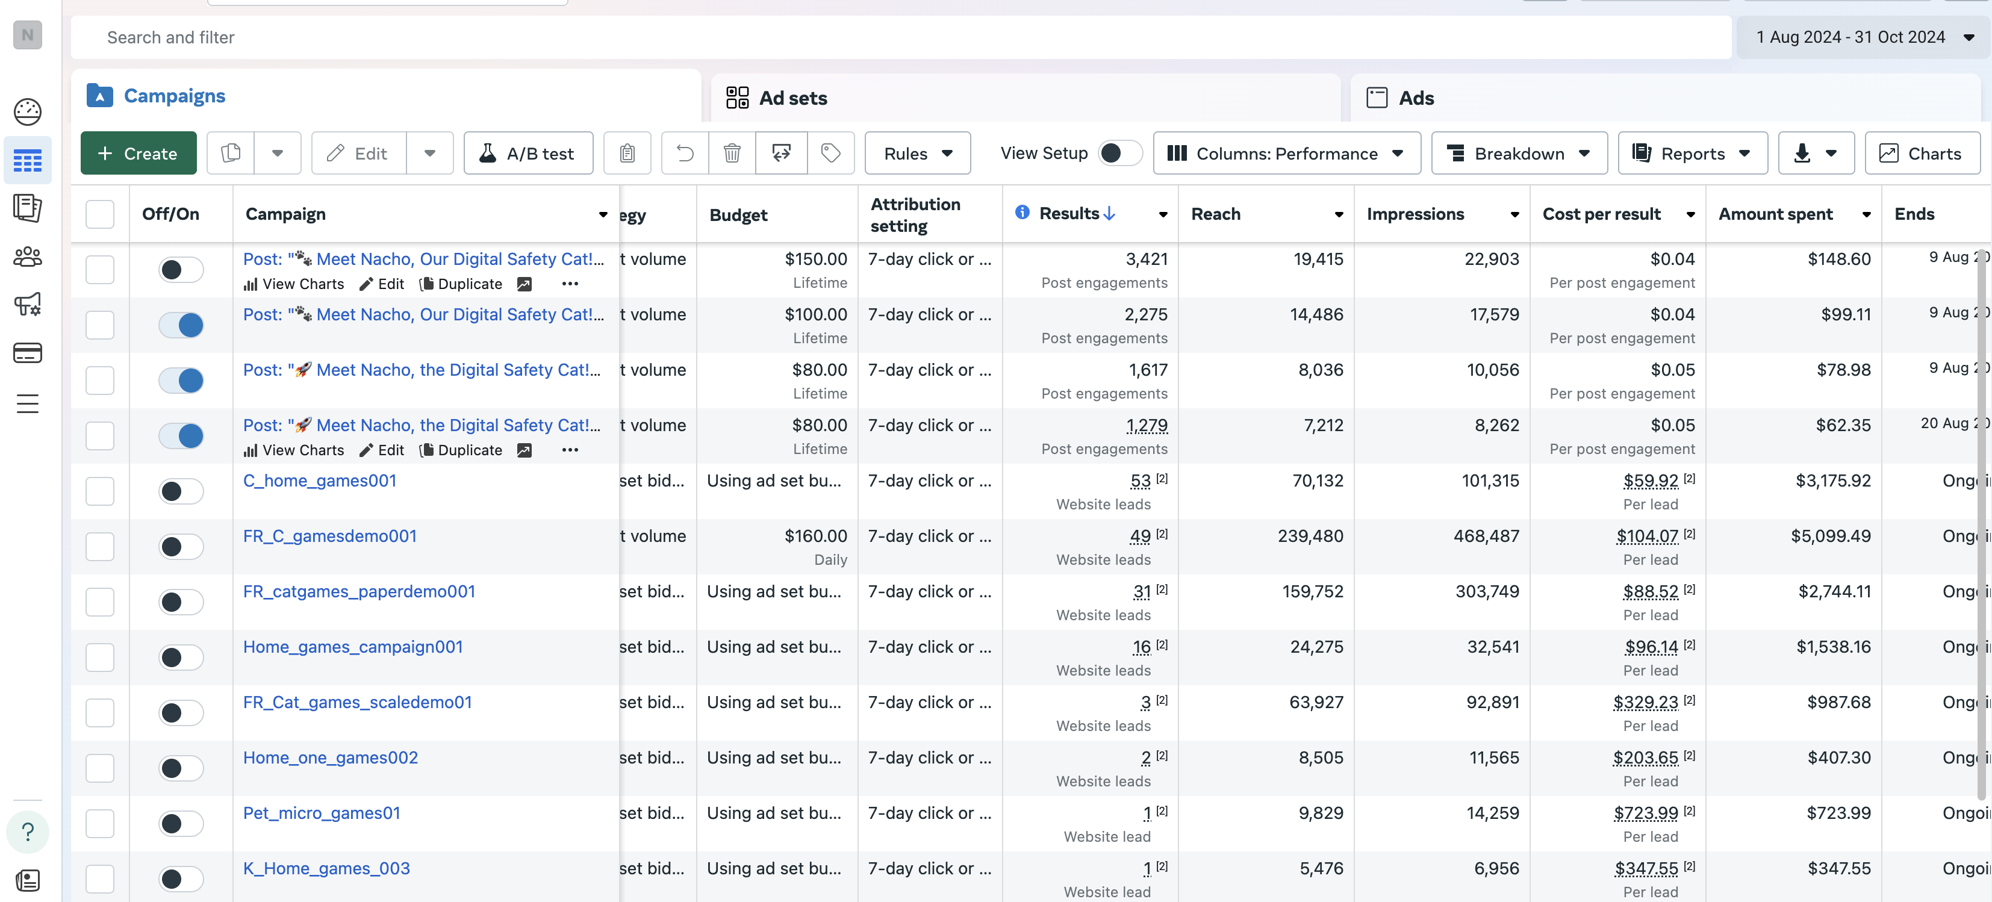The image size is (1992, 902).
Task: Click the green Create button
Action: point(139,153)
